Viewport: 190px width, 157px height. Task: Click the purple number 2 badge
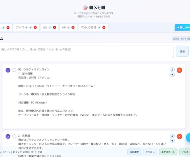click(x=8, y=136)
